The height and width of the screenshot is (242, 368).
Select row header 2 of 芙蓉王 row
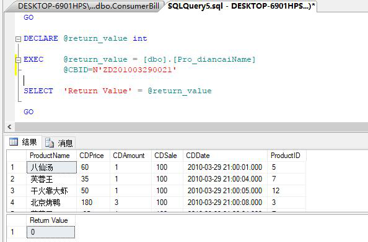17,179
